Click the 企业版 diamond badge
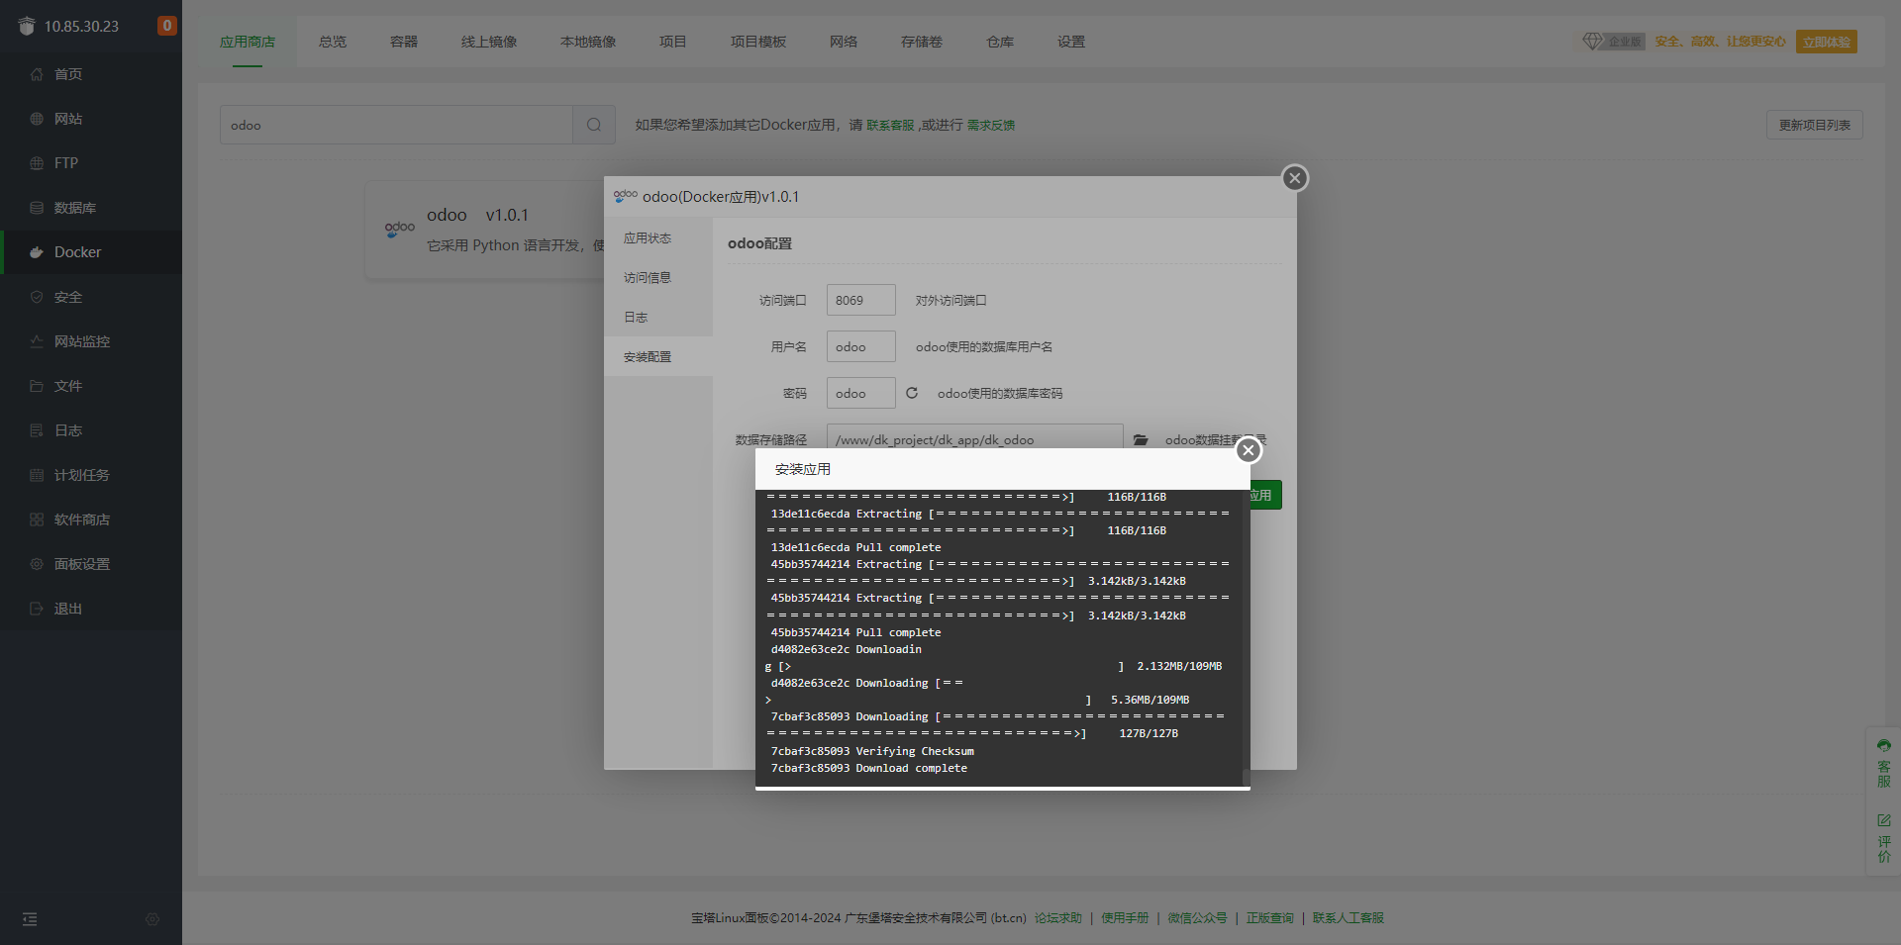This screenshot has height=945, width=1901. pos(1613,42)
